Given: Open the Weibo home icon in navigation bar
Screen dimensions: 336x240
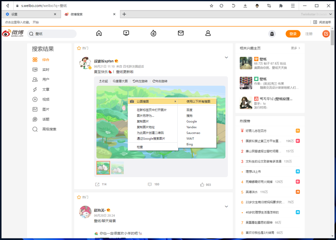Looking at the screenshot, I should click(x=99, y=33).
